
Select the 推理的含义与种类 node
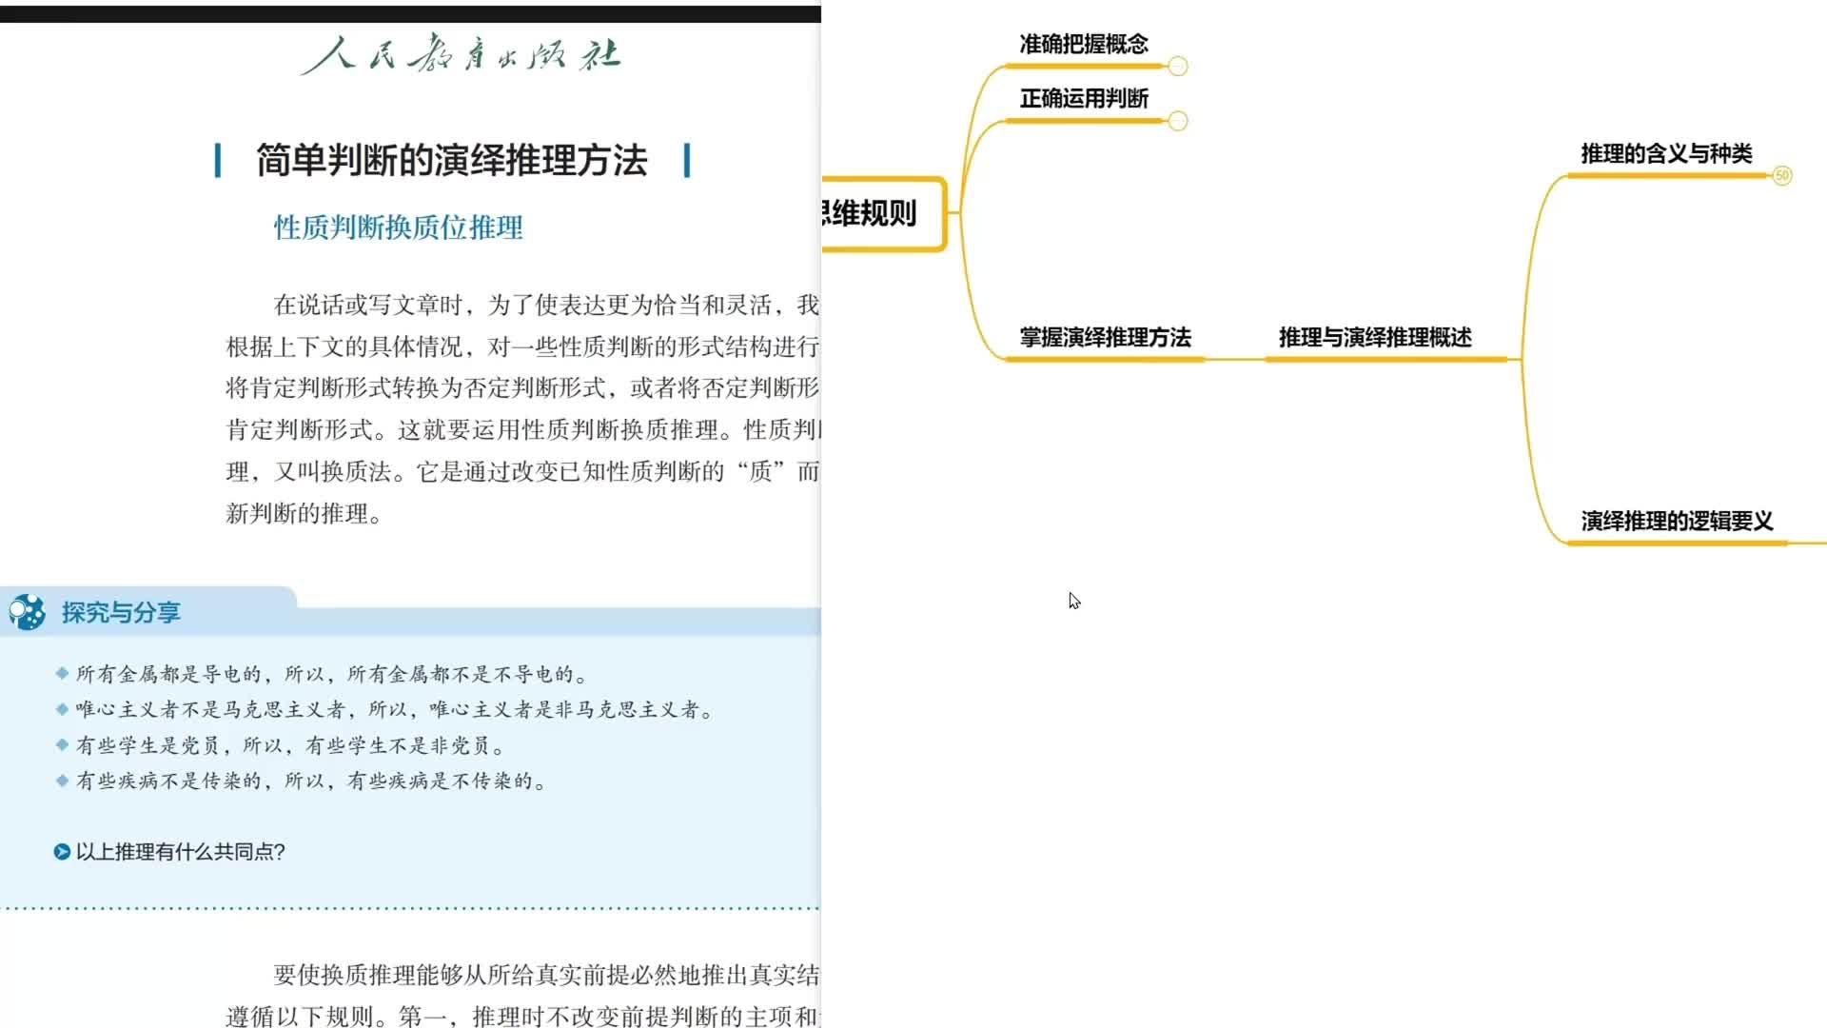click(x=1666, y=154)
